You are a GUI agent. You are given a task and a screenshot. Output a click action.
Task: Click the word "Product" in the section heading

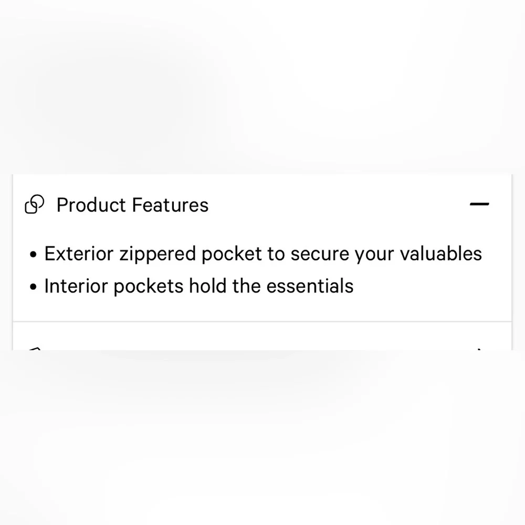click(91, 205)
